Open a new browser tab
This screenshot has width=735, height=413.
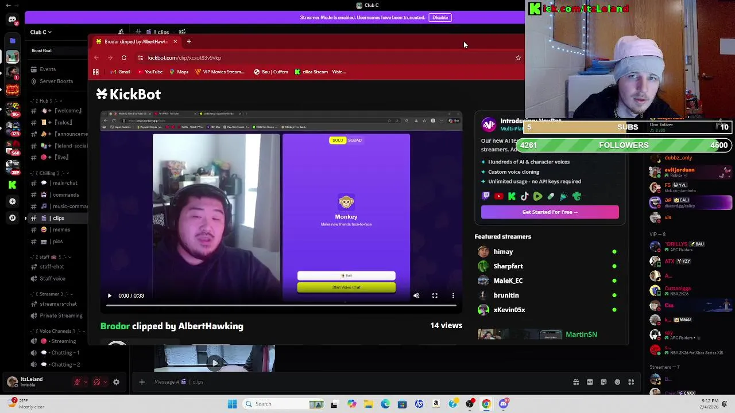pyautogui.click(x=188, y=41)
